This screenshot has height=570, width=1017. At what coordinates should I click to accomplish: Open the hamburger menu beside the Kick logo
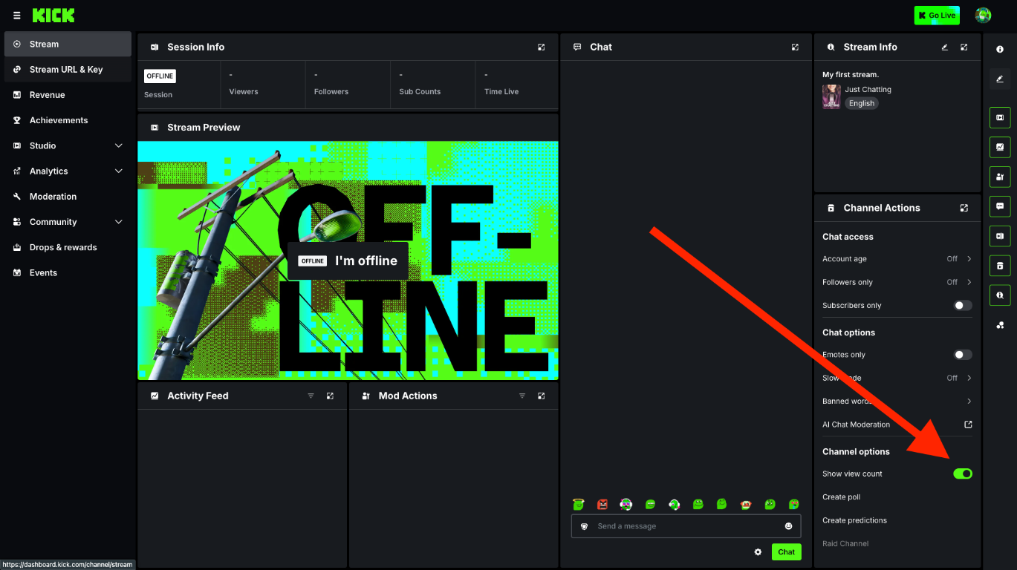pos(17,16)
